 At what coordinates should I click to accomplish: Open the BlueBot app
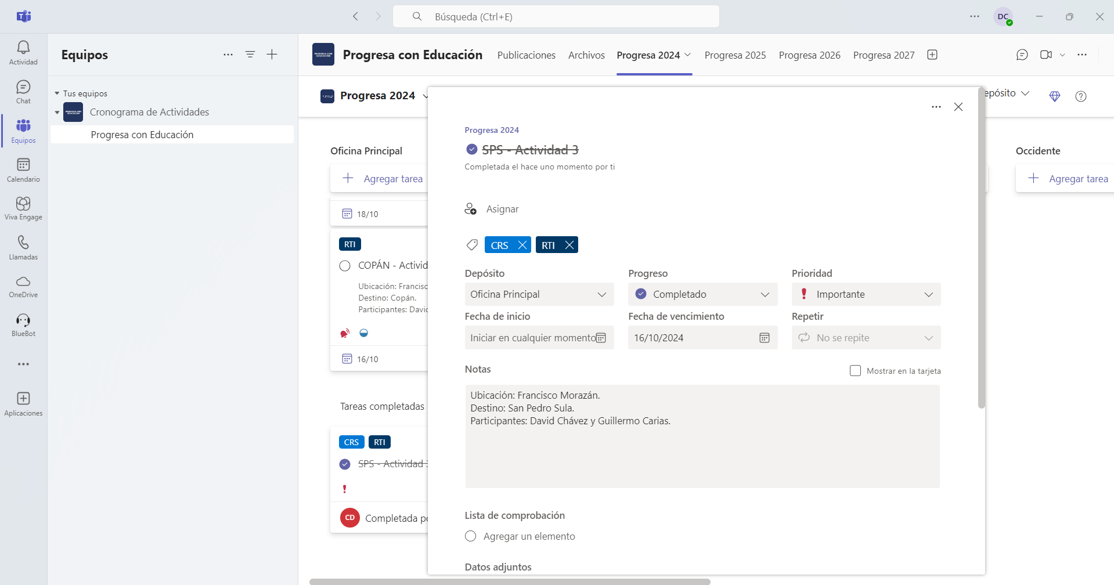coord(23,325)
